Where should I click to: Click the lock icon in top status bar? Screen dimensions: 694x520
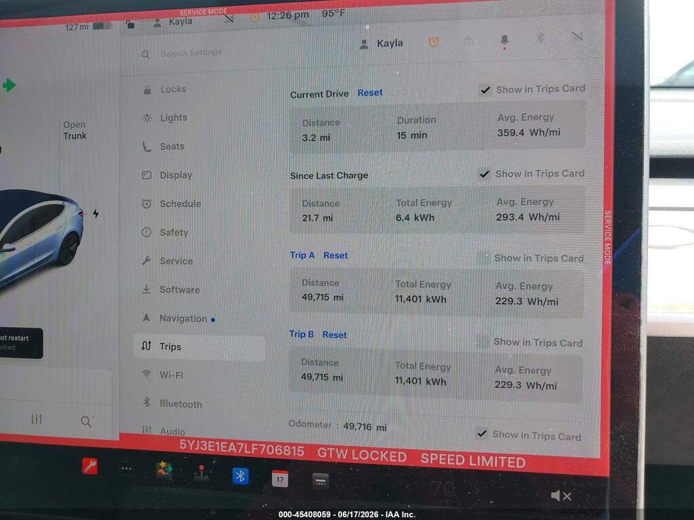pos(130,24)
